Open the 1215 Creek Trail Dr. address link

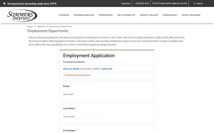tap(171, 4)
